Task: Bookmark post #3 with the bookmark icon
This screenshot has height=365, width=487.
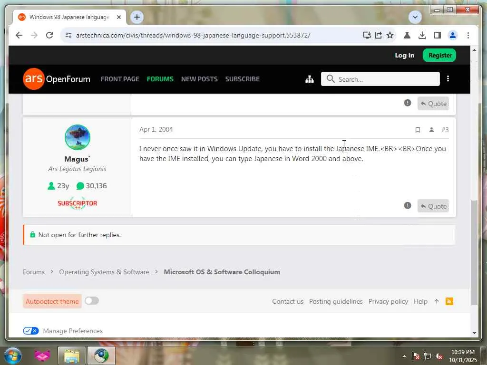Action: tap(418, 130)
